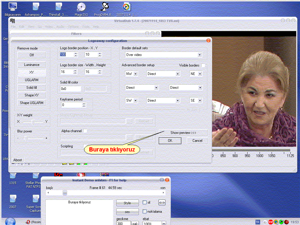Close the Instant Demo anlatım window
Screen dimensions: 300x225
[x=167, y=180]
